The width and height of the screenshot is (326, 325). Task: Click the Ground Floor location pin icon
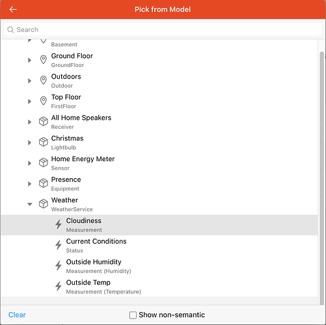pyautogui.click(x=44, y=60)
